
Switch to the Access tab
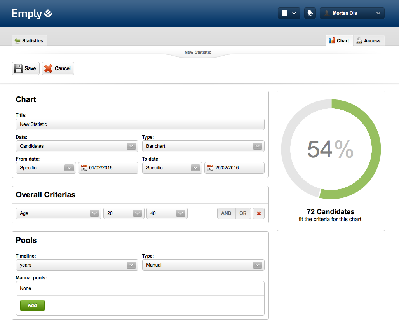[369, 40]
